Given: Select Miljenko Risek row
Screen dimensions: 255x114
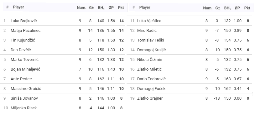Looking at the screenshot, I should tap(63, 108).
